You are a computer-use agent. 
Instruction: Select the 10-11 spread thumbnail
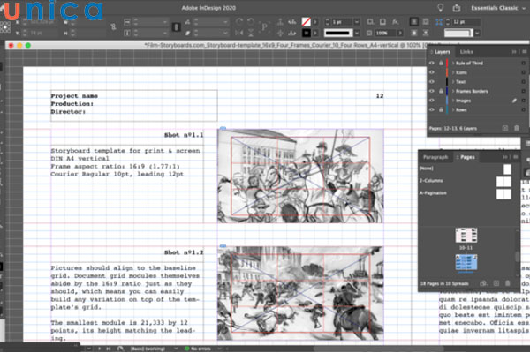466,236
